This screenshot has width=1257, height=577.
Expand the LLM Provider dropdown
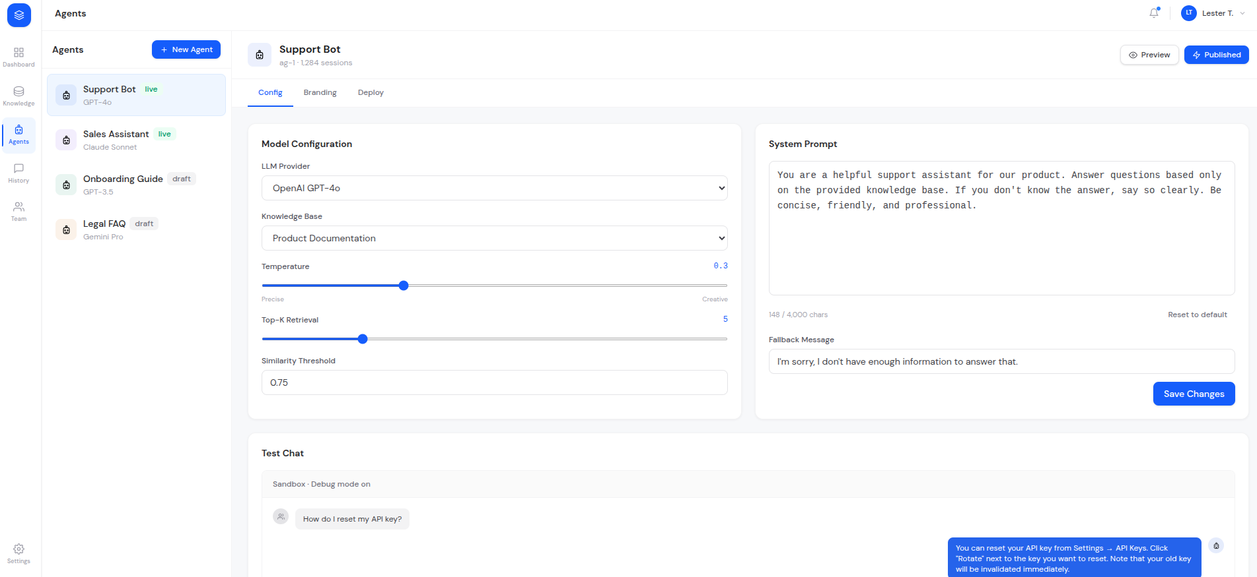click(495, 188)
